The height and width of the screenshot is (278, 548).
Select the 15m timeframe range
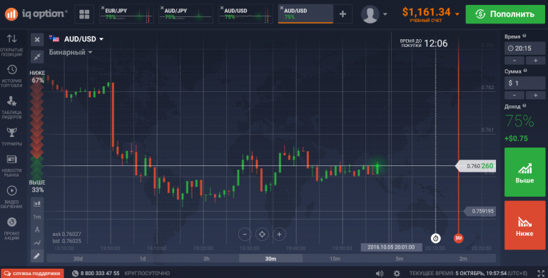pos(335,259)
